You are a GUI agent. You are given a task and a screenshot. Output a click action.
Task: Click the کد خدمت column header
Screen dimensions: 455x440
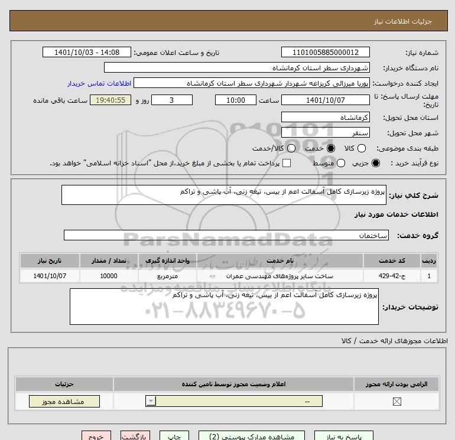tap(392, 260)
